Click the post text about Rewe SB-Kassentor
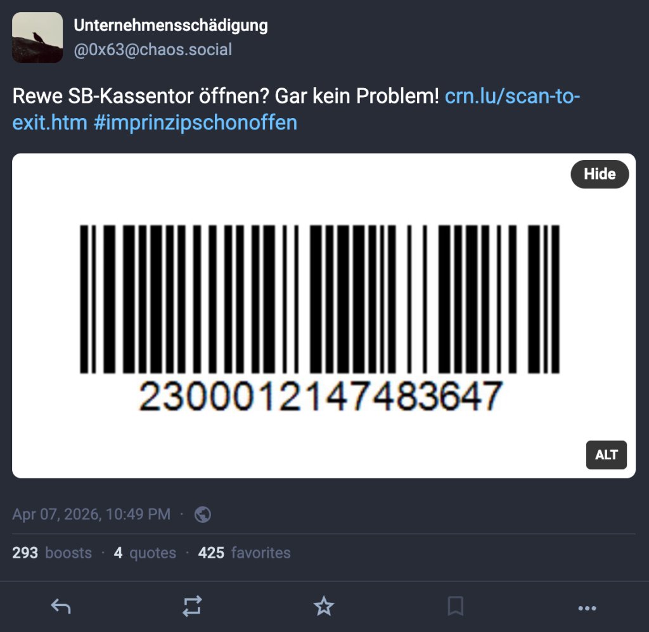Image resolution: width=649 pixels, height=632 pixels. click(226, 96)
